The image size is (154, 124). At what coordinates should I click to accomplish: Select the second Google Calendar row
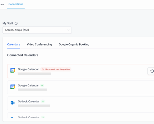81,87
